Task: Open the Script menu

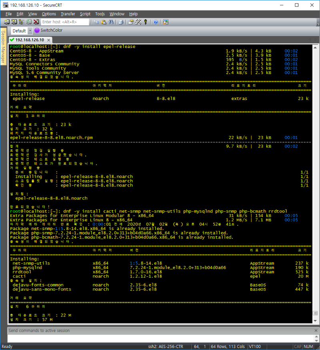Action: pos(85,14)
